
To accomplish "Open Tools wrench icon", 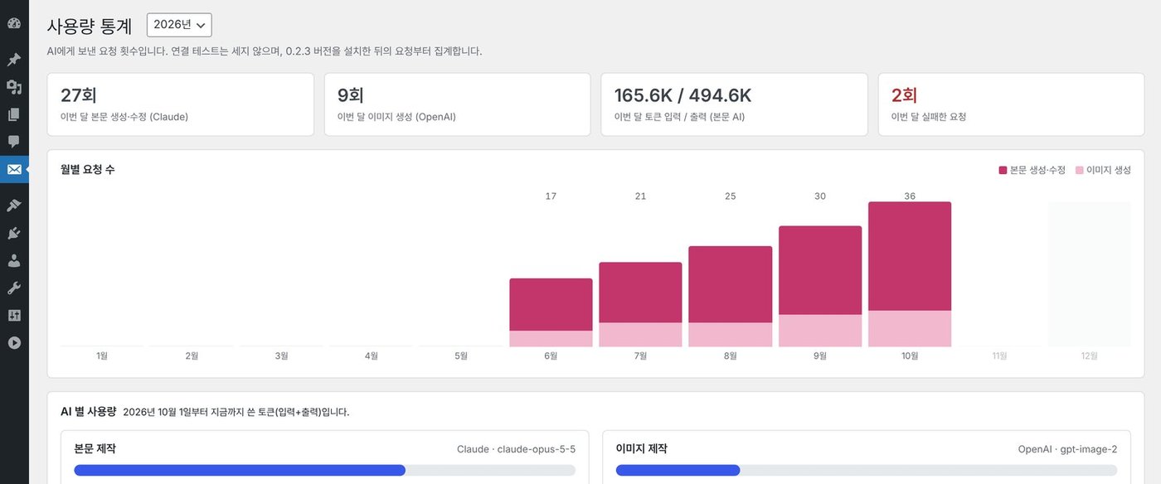I will 14,288.
